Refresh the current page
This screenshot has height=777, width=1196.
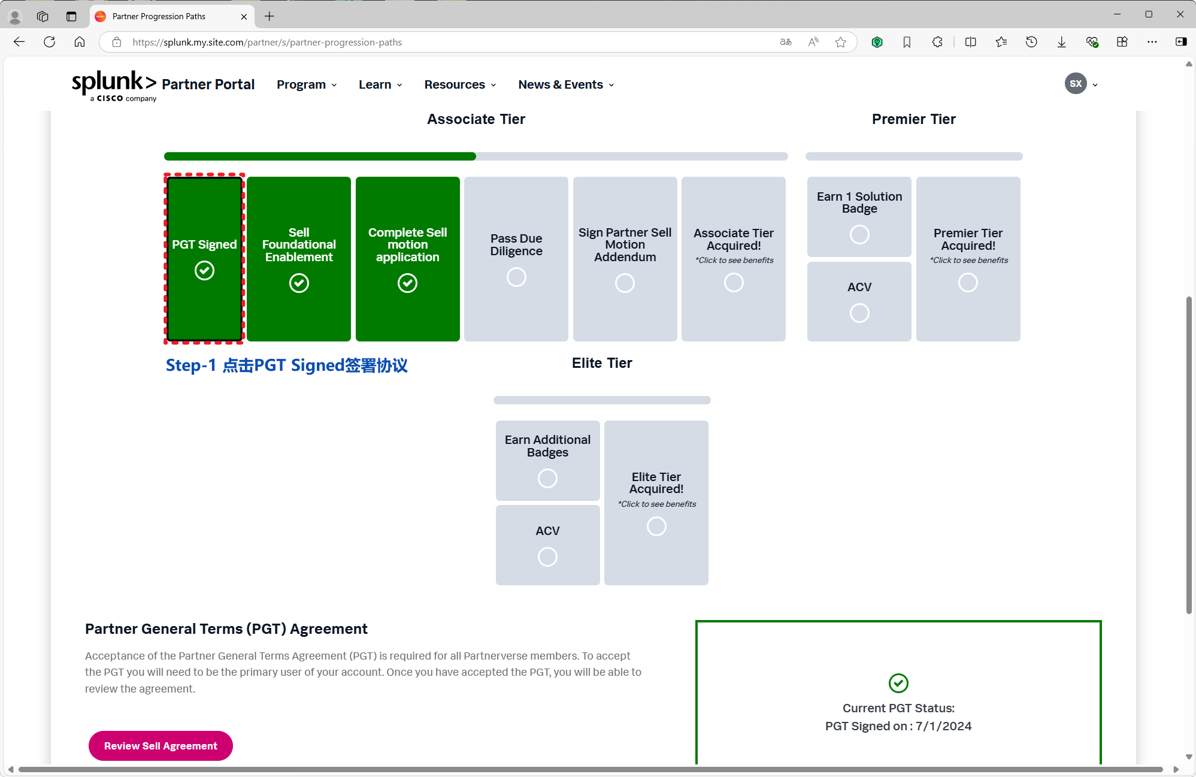[50, 42]
